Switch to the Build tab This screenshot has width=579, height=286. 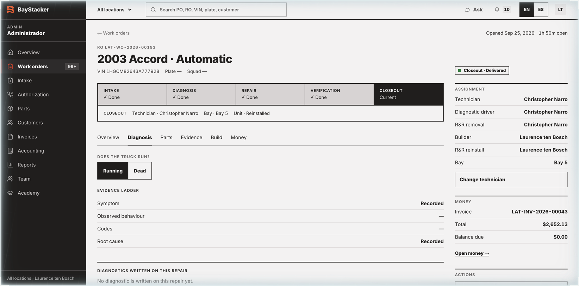click(x=216, y=137)
